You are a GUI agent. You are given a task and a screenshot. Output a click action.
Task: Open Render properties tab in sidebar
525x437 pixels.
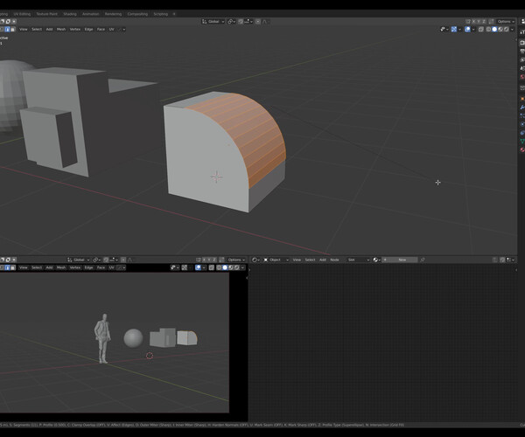(522, 43)
